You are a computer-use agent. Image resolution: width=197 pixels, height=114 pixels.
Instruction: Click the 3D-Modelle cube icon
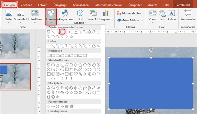click(x=80, y=13)
